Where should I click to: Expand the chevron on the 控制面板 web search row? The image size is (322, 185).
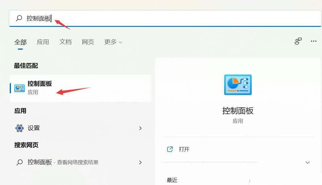pyautogui.click(x=140, y=162)
